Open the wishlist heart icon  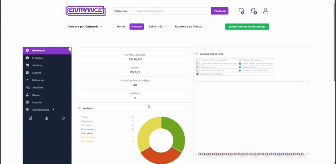241,11
